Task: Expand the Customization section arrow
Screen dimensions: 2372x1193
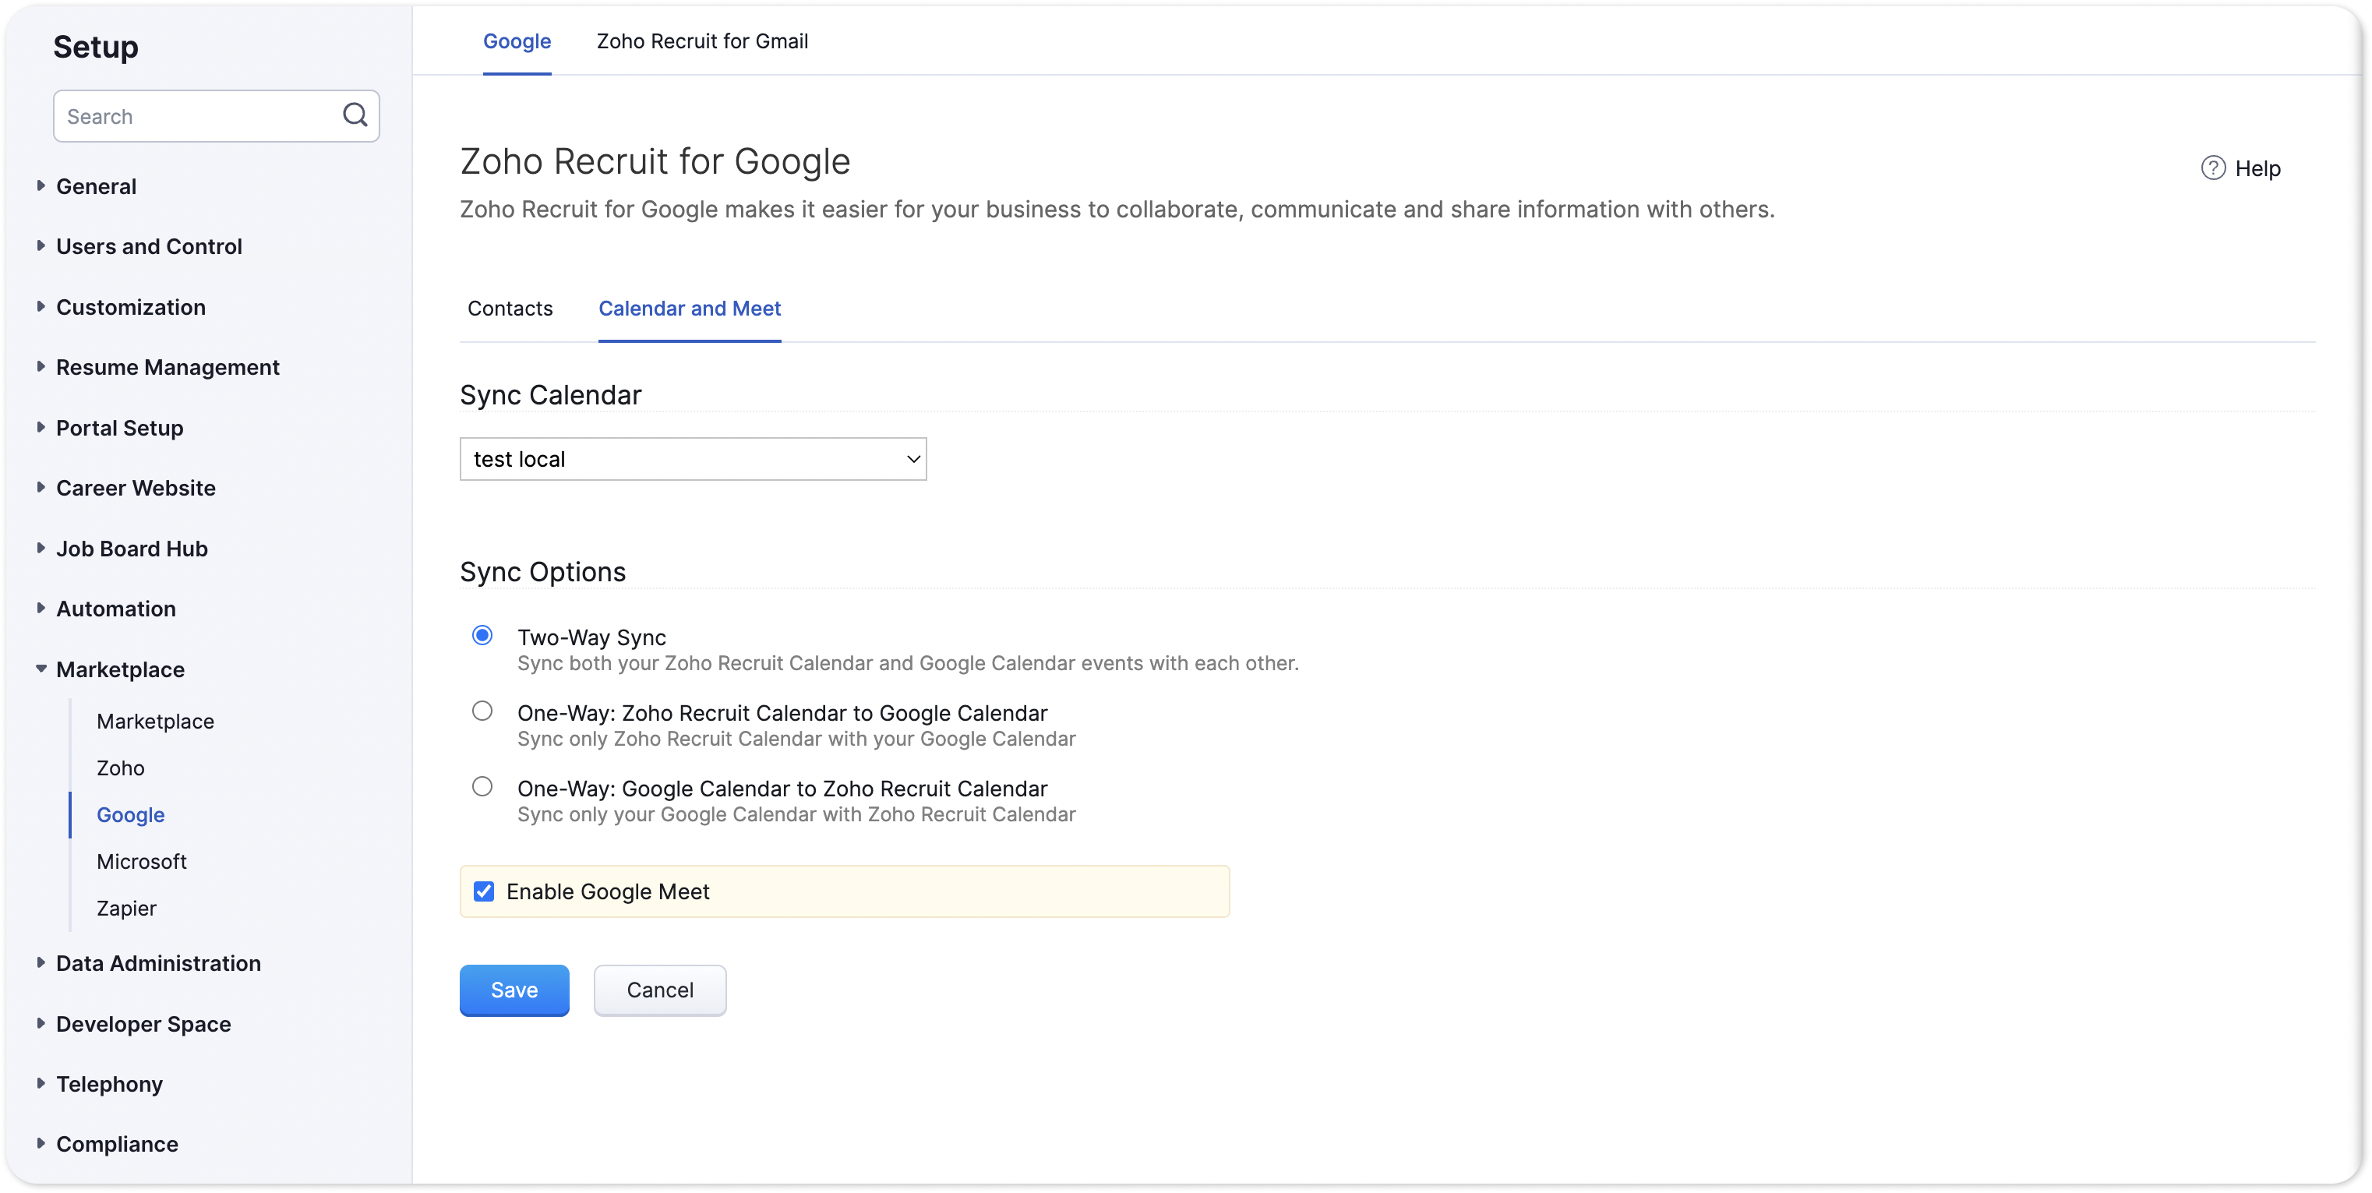Action: click(x=41, y=306)
